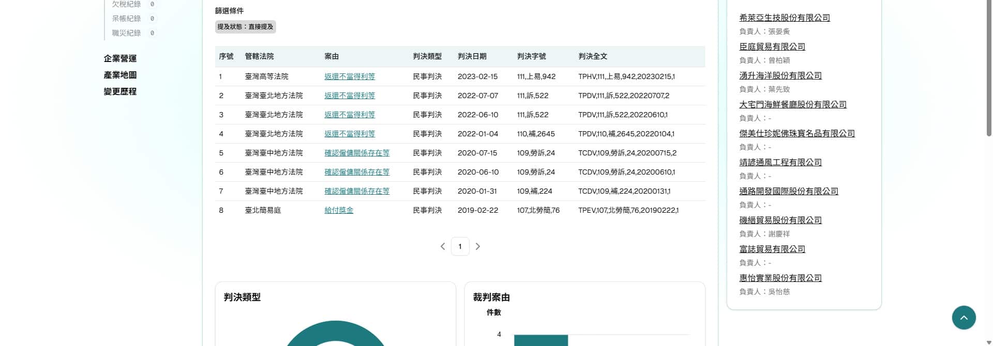Click the 提及狀態：直接提及 filter tag

pos(245,27)
